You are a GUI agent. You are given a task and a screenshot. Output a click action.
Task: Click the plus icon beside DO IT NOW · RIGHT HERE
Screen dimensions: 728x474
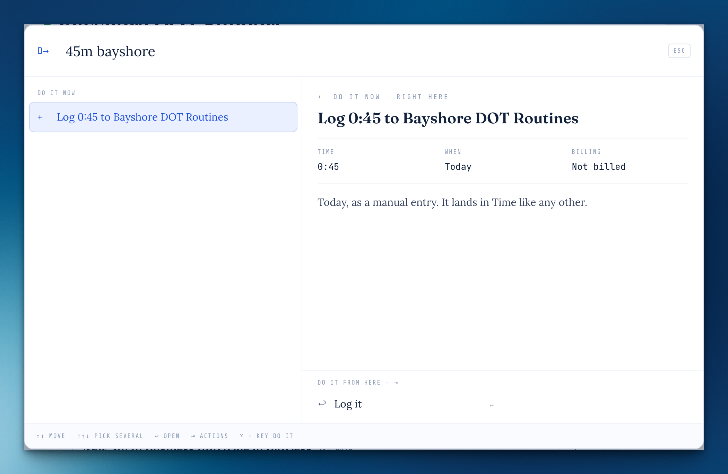tap(320, 97)
